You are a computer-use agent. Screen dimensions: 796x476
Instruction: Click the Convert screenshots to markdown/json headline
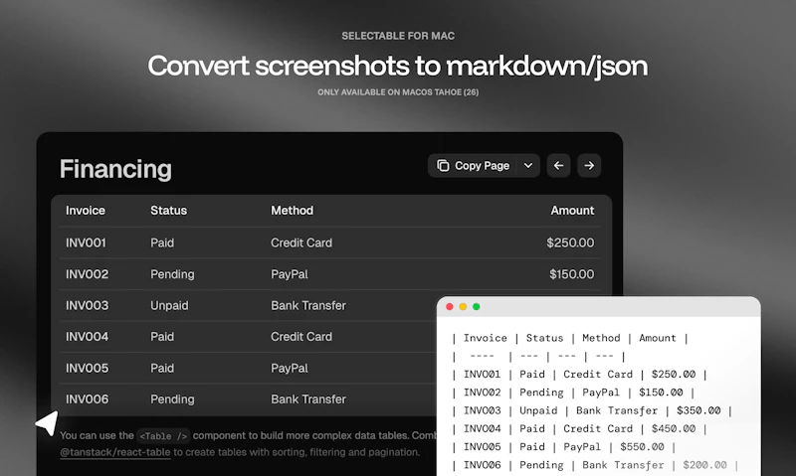[x=398, y=67]
